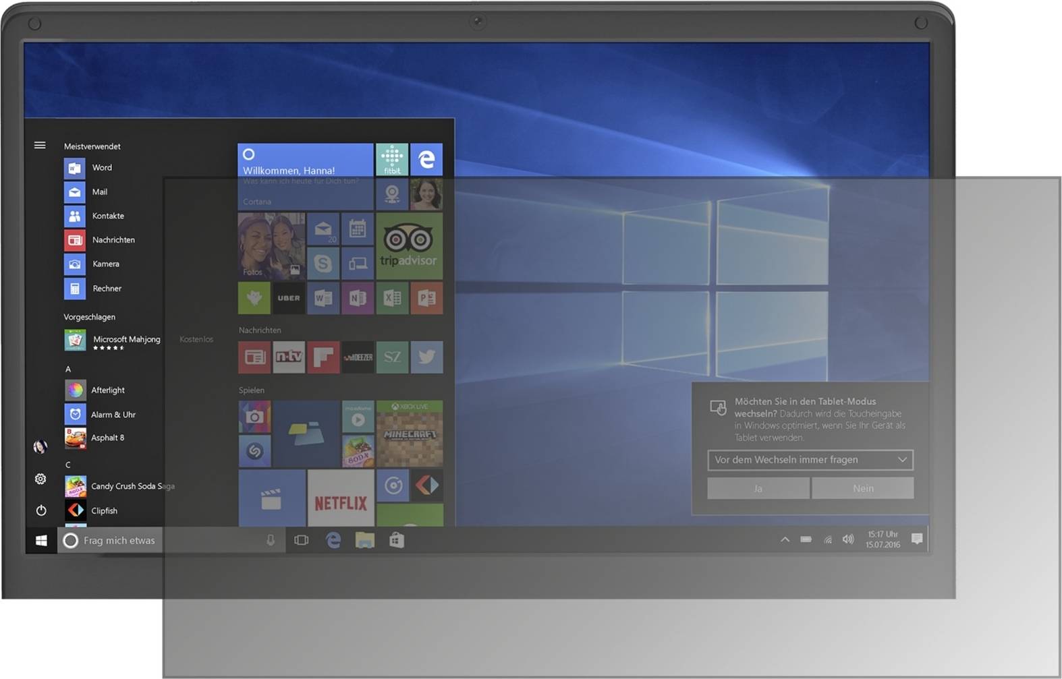Launch the Minecraft Xbox Live tile
The height and width of the screenshot is (679, 1062).
(410, 434)
